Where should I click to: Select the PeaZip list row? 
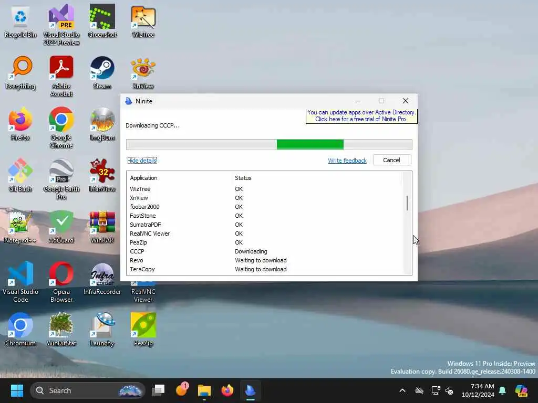pos(264,242)
